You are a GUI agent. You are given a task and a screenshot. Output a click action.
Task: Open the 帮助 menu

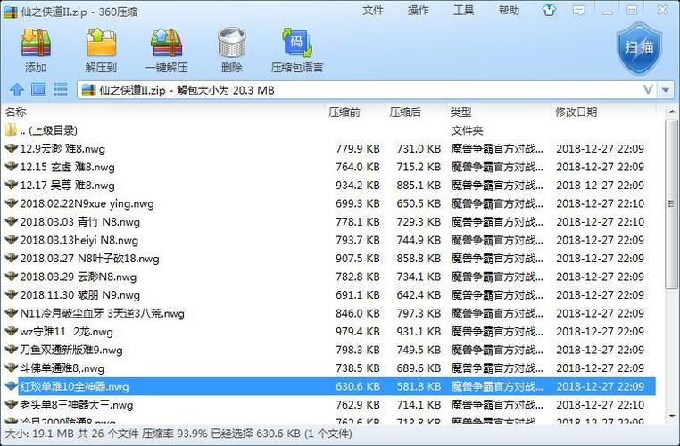tap(509, 11)
